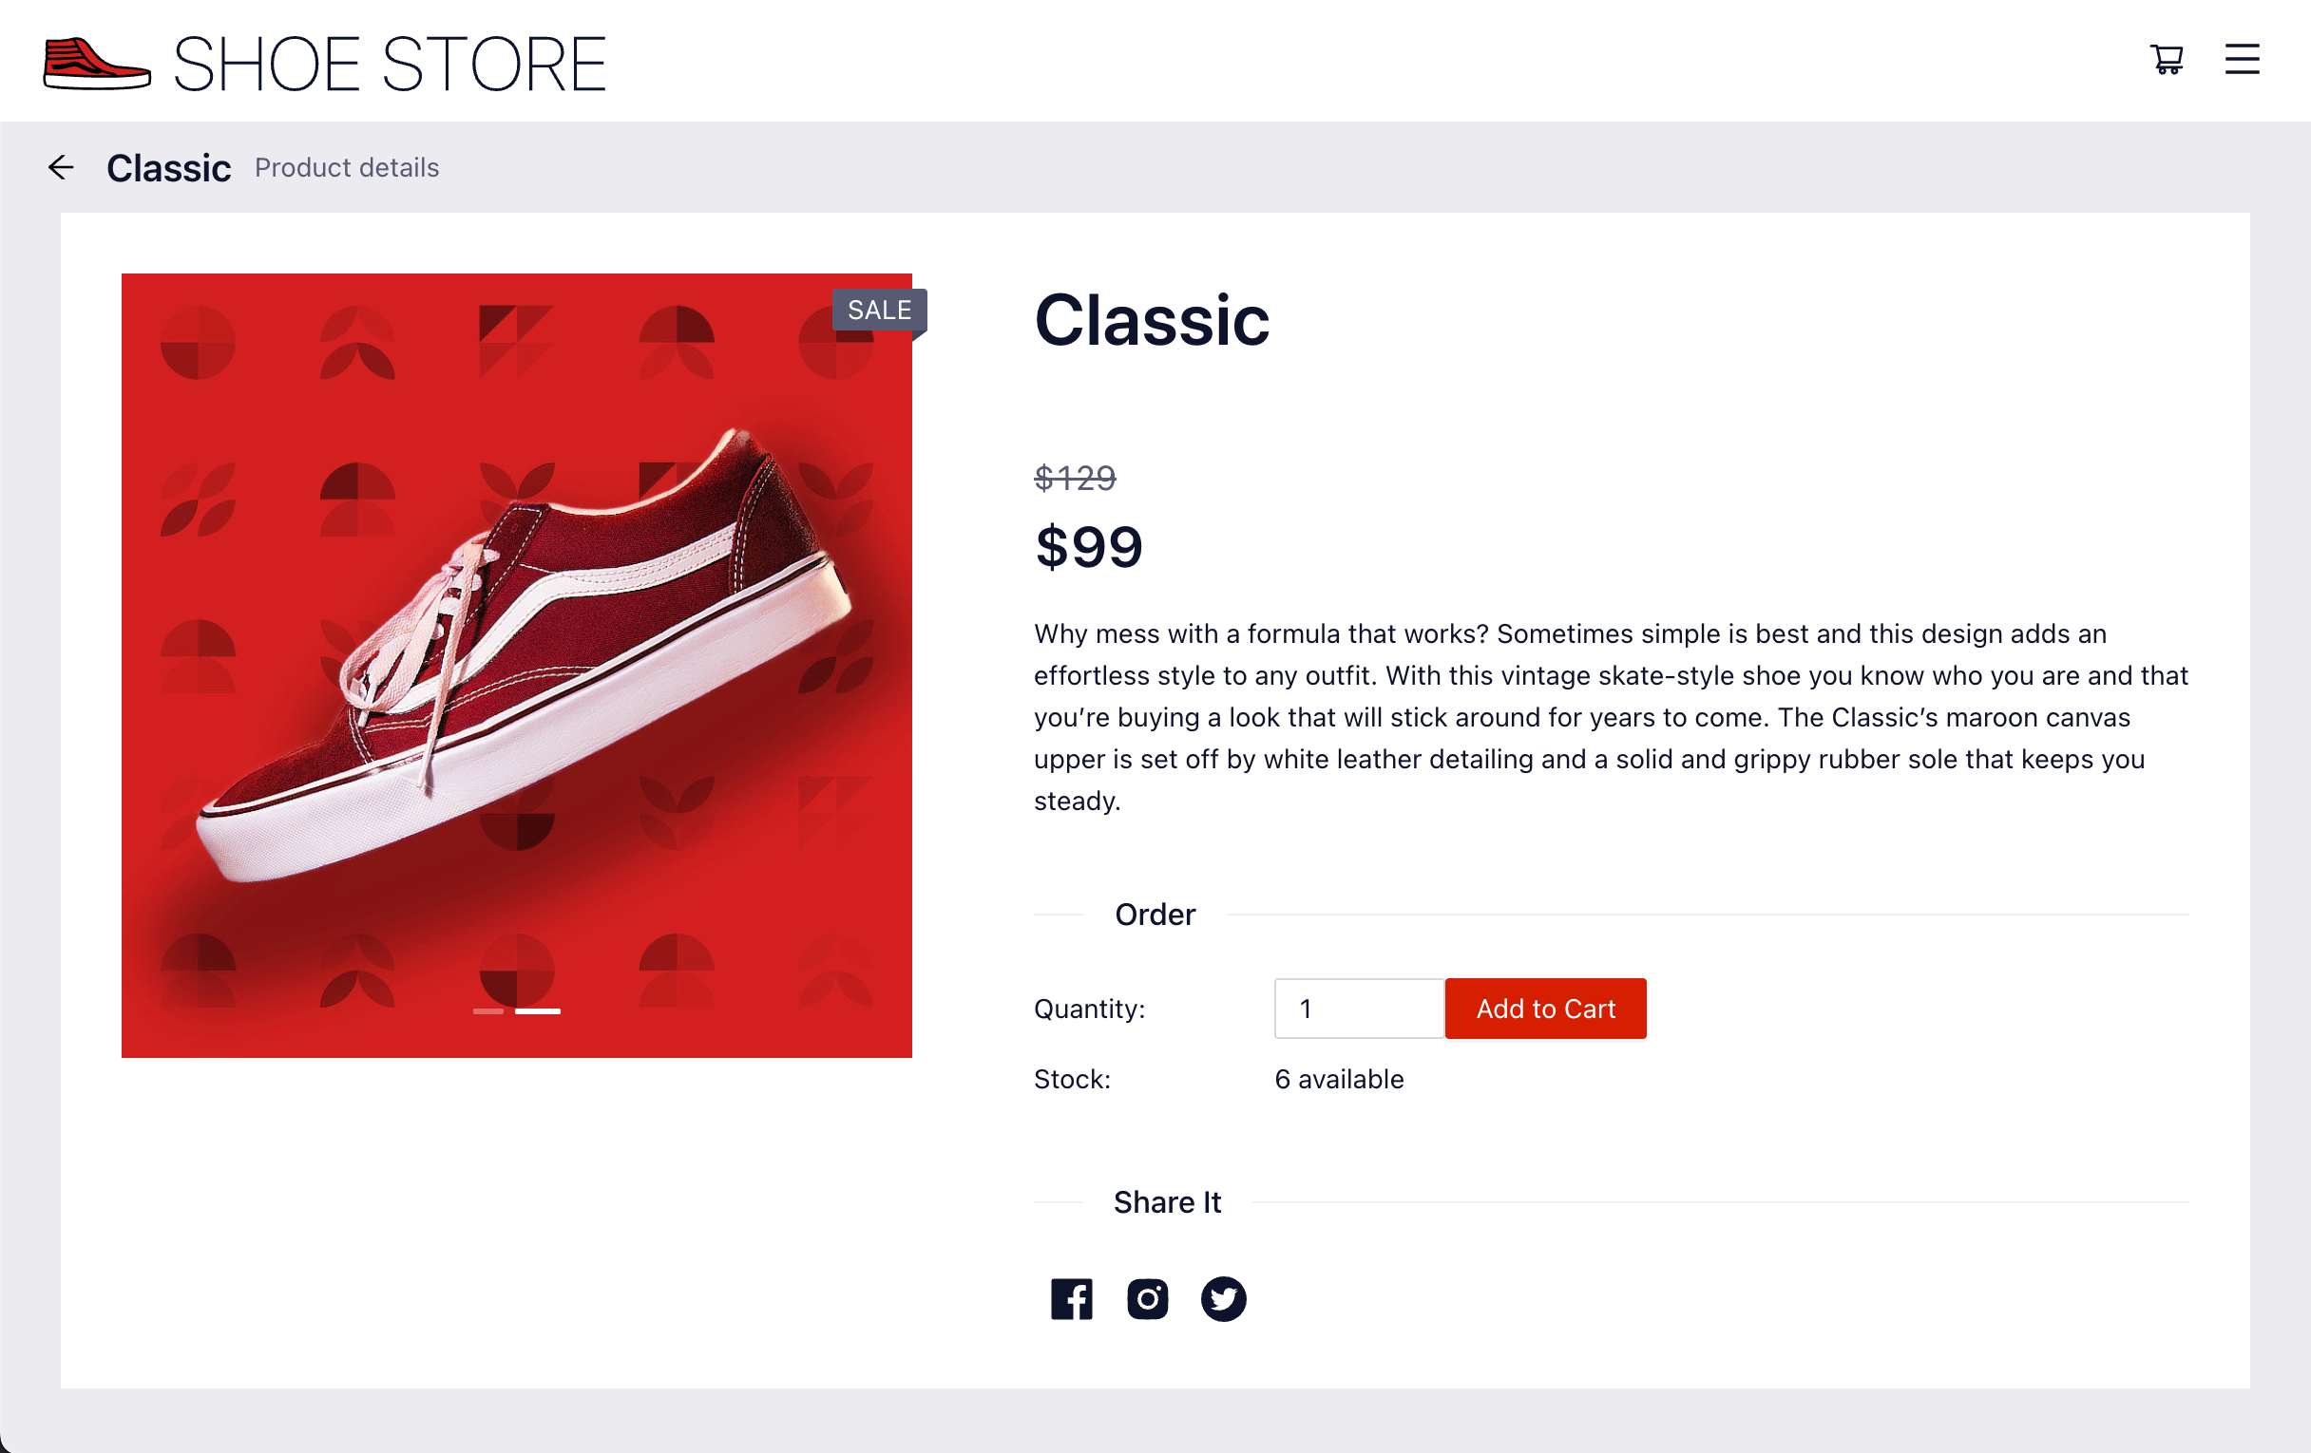Open the shopping cart

2166,60
